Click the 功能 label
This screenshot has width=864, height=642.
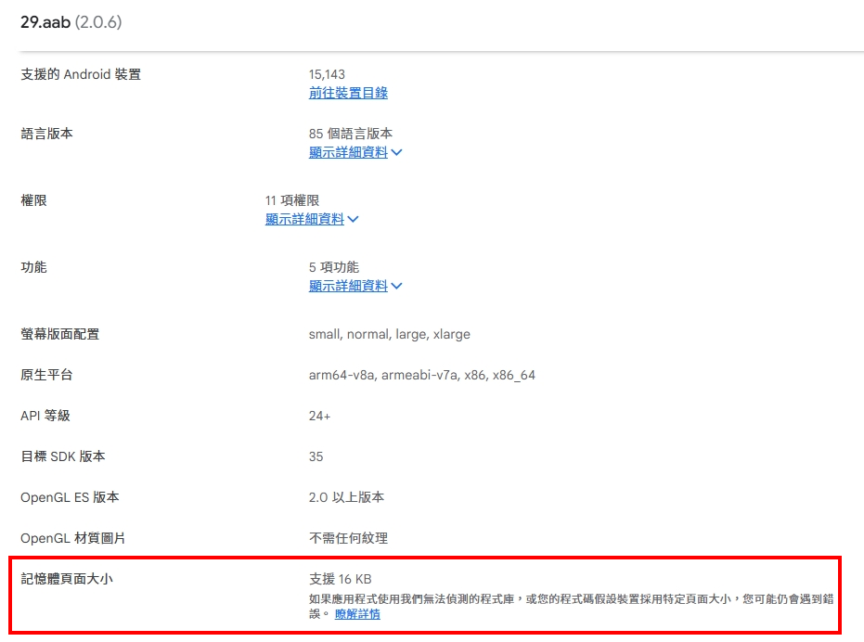click(x=33, y=266)
